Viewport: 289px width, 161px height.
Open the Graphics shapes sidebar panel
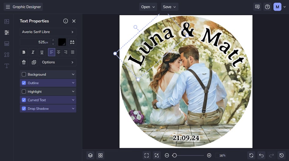[x=7, y=55]
